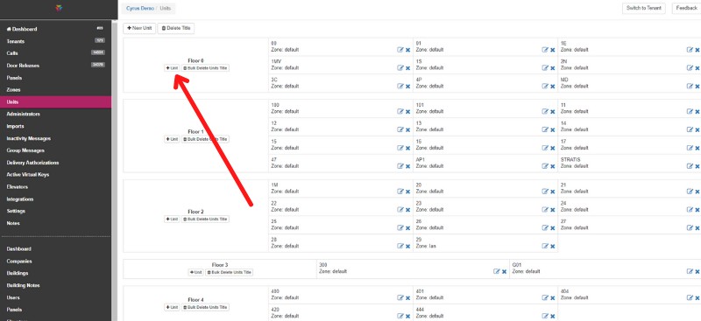
Task: Click Bulk Delete Units Title for Floor 0
Action: click(x=206, y=68)
